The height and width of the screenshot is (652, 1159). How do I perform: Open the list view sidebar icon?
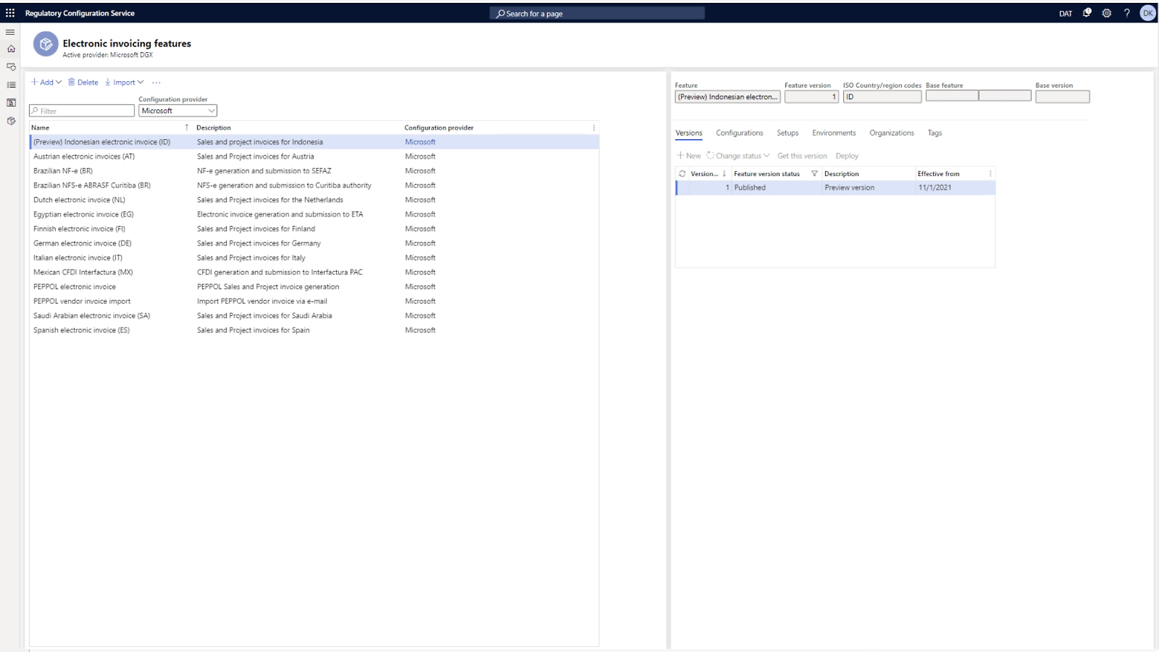coord(11,85)
